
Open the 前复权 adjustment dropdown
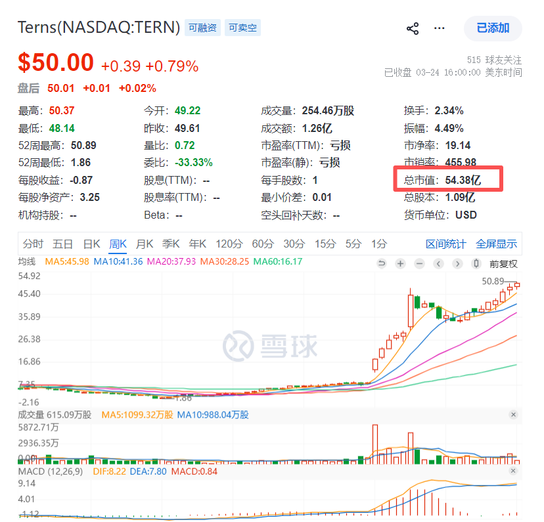tap(503, 264)
